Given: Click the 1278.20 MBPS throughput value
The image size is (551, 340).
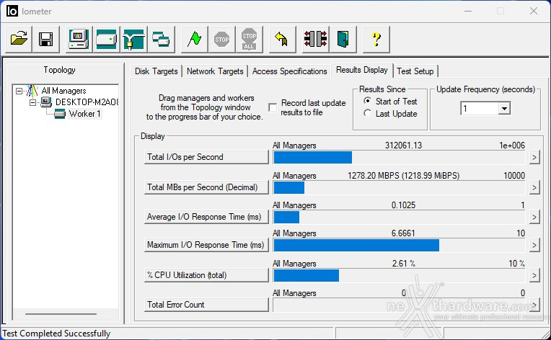Looking at the screenshot, I should 403,176.
